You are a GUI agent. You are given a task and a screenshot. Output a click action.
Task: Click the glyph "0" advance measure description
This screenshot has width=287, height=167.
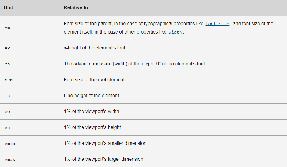pyautogui.click(x=135, y=64)
